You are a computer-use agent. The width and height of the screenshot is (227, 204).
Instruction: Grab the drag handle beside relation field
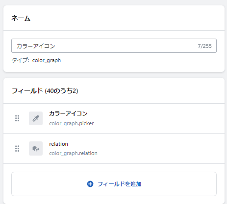17,149
